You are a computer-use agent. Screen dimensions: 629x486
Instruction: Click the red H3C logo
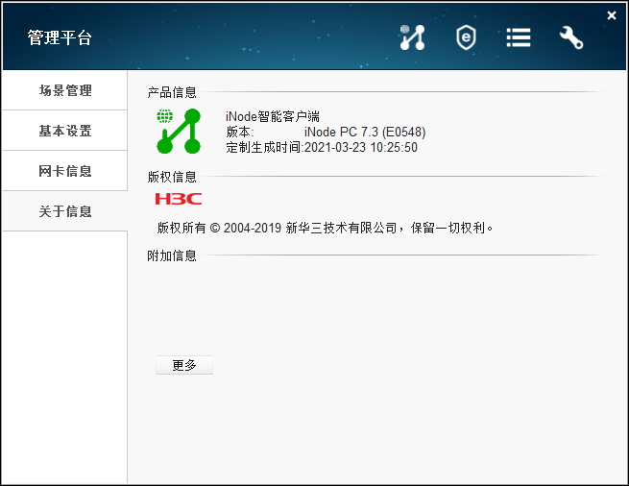[x=179, y=199]
